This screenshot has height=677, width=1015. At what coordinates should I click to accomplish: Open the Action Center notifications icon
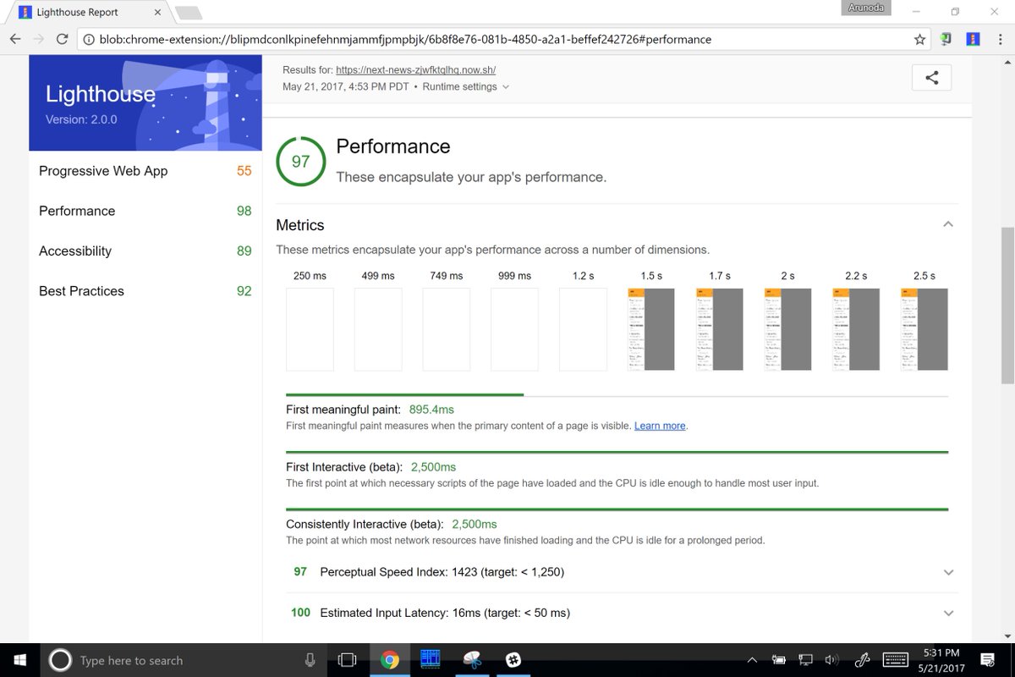[x=987, y=660]
